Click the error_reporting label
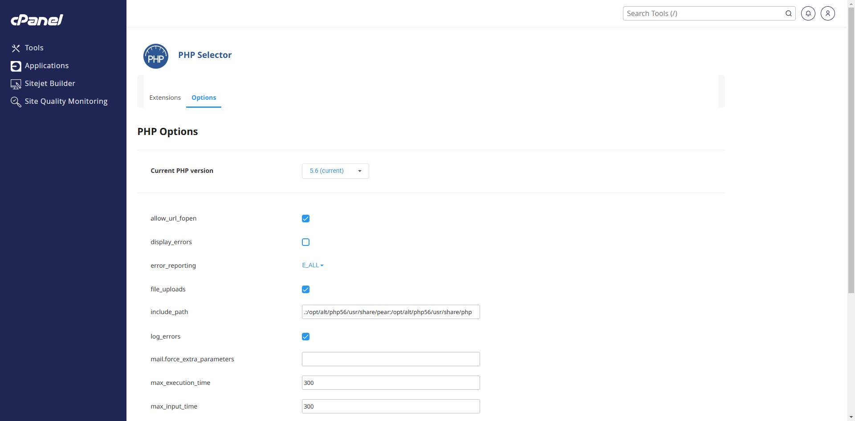This screenshot has height=421, width=855. tap(173, 266)
